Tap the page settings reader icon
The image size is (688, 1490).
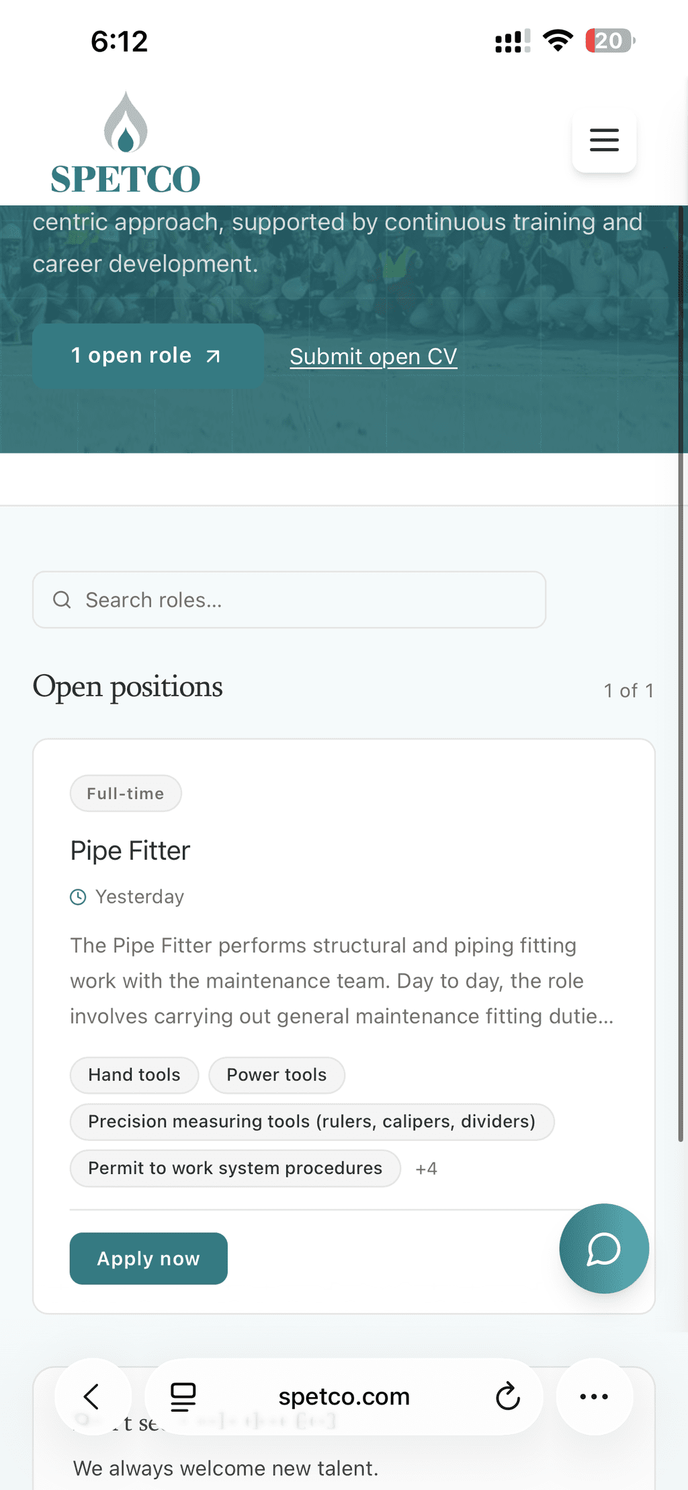tap(183, 1396)
